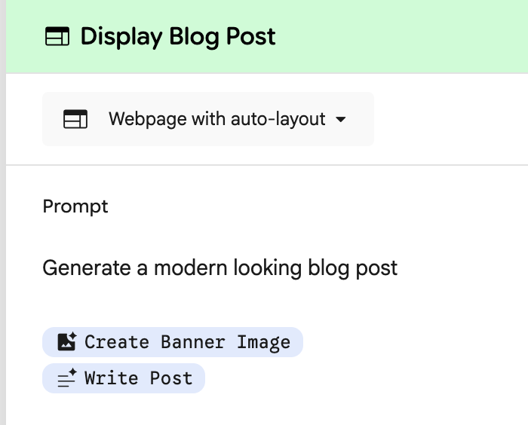Select the Create Banner Image chip text
Viewport: 528px width, 425px height.
tap(187, 342)
